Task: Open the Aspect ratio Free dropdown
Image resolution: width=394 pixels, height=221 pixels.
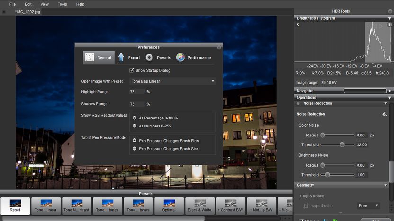Action: tap(368, 206)
